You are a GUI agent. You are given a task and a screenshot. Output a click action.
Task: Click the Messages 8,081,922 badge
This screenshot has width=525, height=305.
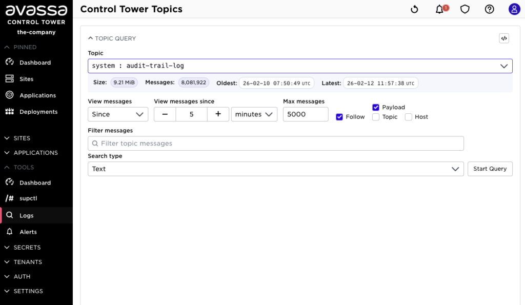point(193,83)
